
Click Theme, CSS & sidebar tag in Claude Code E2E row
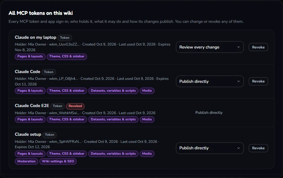(x=67, y=119)
